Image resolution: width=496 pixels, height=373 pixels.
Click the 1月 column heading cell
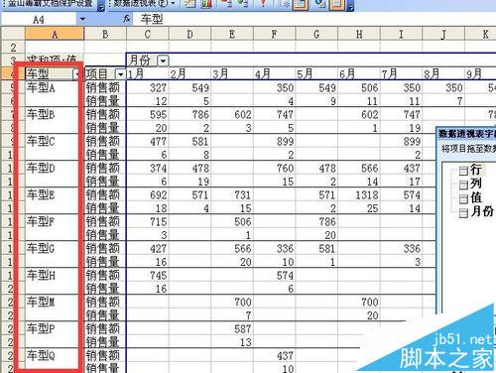coord(148,73)
